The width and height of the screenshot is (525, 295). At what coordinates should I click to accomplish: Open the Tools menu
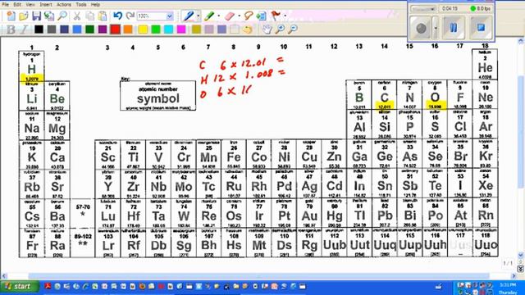pyautogui.click(x=81, y=5)
